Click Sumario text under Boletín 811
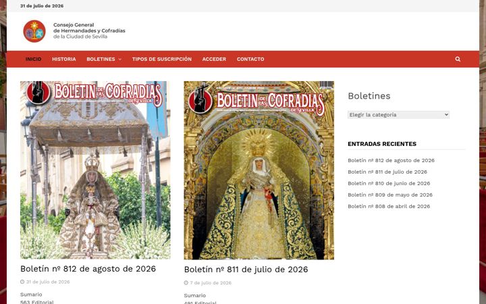Screen dimensions: 486x304 point(194,295)
